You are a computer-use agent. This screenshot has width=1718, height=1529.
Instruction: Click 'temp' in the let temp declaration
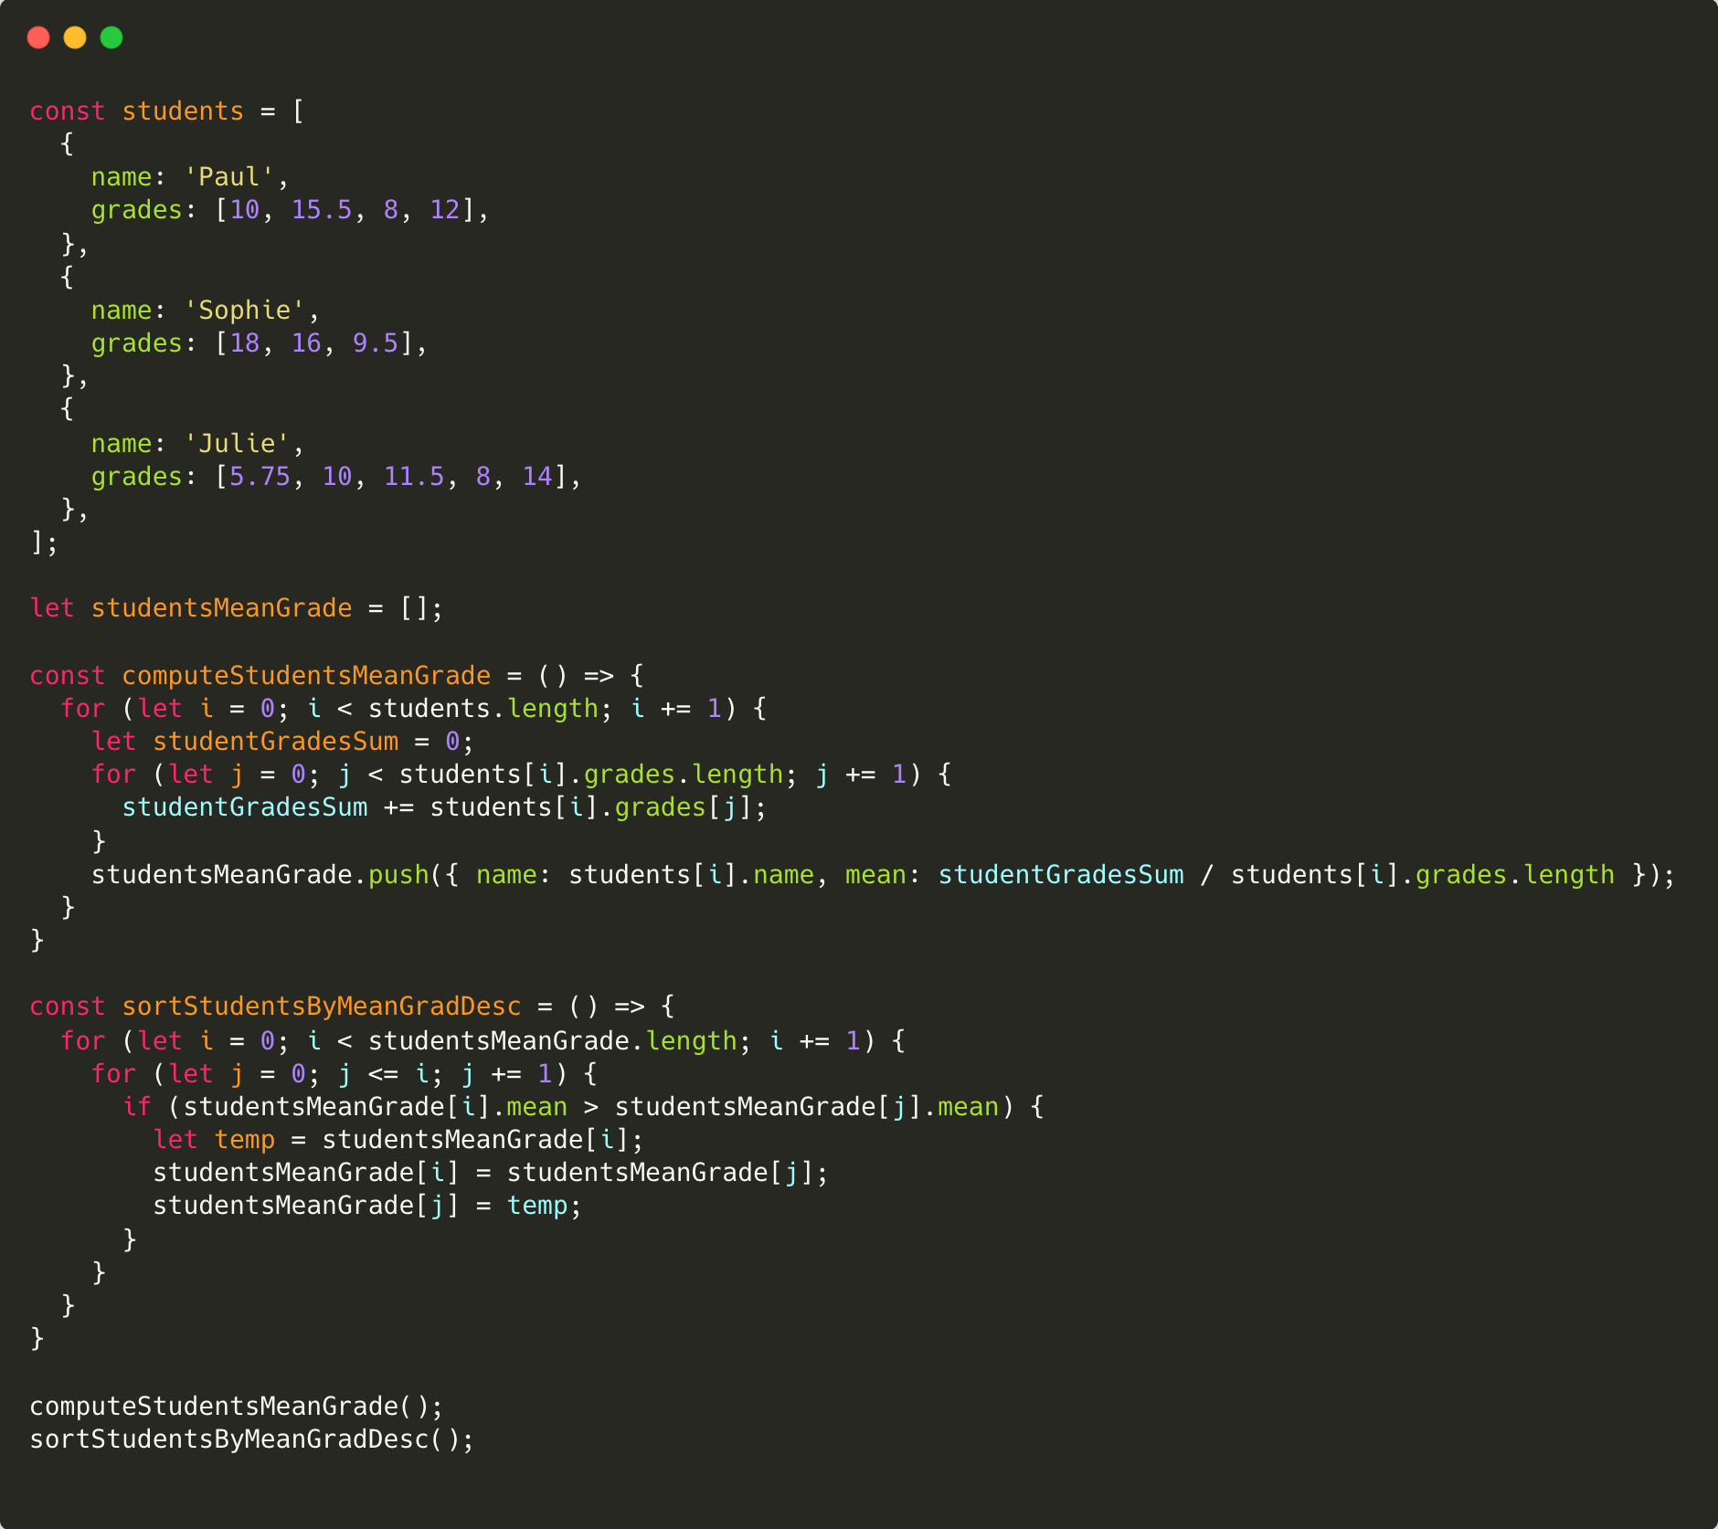(244, 1140)
